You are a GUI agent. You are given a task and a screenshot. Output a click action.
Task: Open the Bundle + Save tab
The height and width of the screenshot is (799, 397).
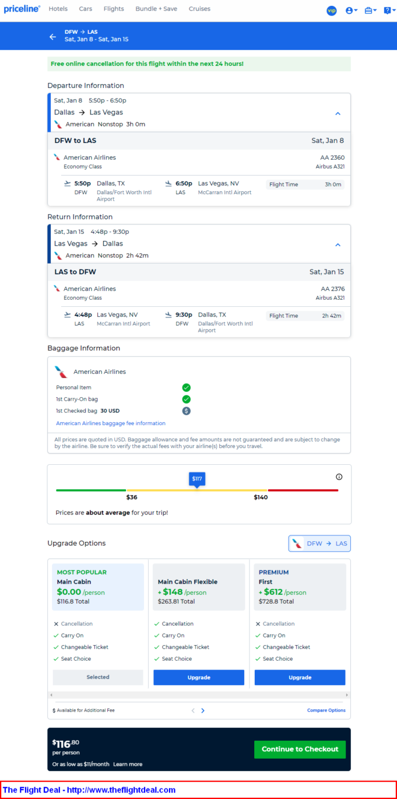(x=156, y=9)
